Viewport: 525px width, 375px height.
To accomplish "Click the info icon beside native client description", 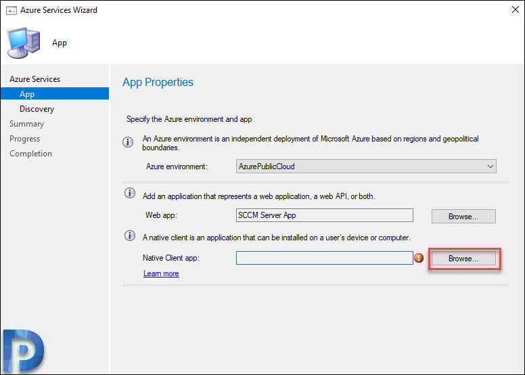I will pyautogui.click(x=130, y=236).
